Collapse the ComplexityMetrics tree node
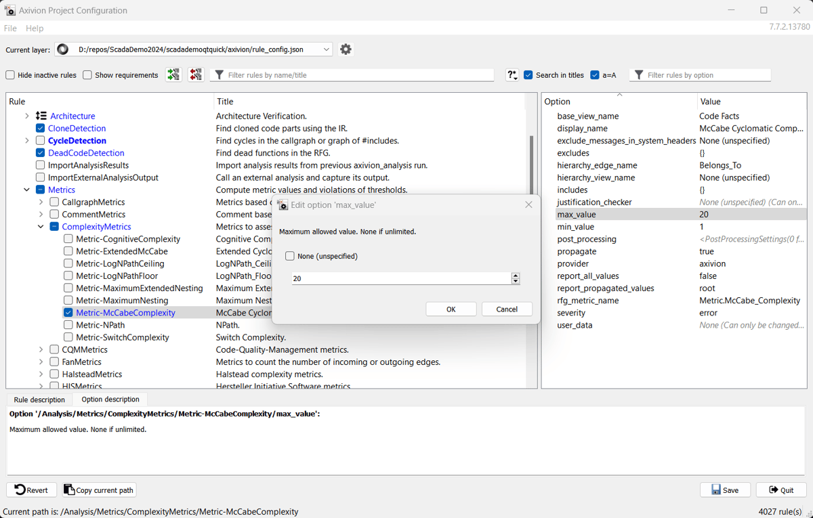Screen dimensions: 813x518 click(41, 227)
